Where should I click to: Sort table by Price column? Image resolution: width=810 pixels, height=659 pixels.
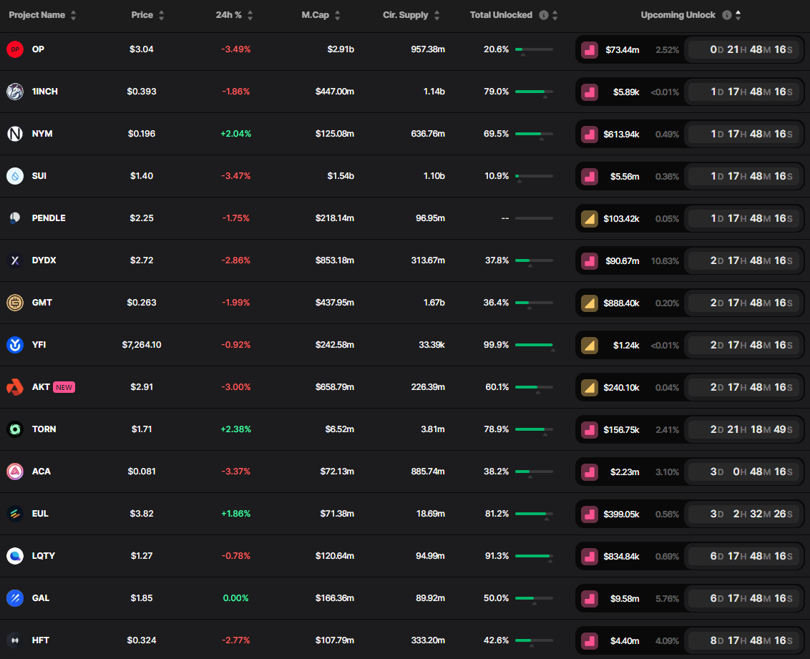161,16
